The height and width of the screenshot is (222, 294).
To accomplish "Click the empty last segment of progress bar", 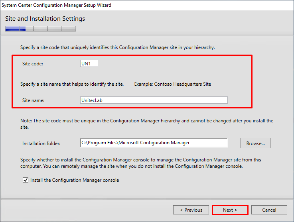I will pos(69,29).
